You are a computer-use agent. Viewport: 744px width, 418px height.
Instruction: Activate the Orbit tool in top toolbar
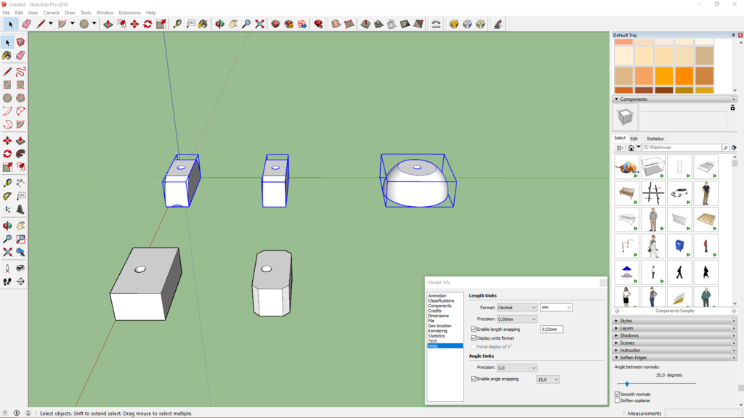pyautogui.click(x=219, y=24)
